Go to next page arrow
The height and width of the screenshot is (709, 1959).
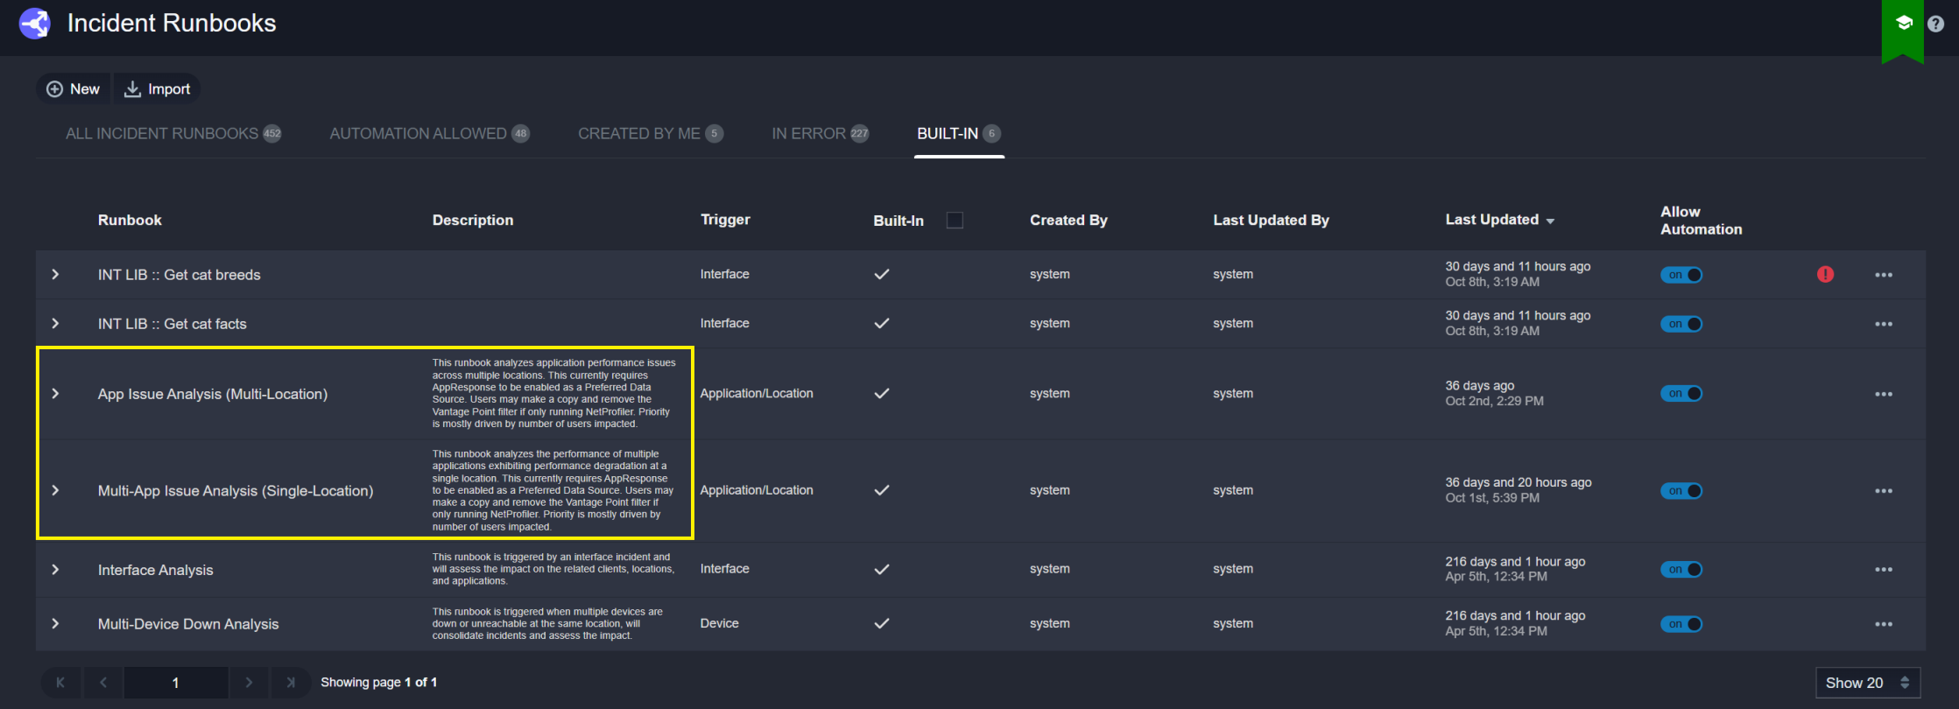(249, 683)
